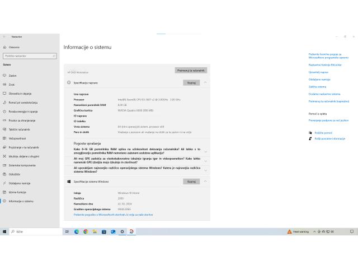Show hidden system tray icons
Viewport: 358px width, 269px height.
(314, 231)
